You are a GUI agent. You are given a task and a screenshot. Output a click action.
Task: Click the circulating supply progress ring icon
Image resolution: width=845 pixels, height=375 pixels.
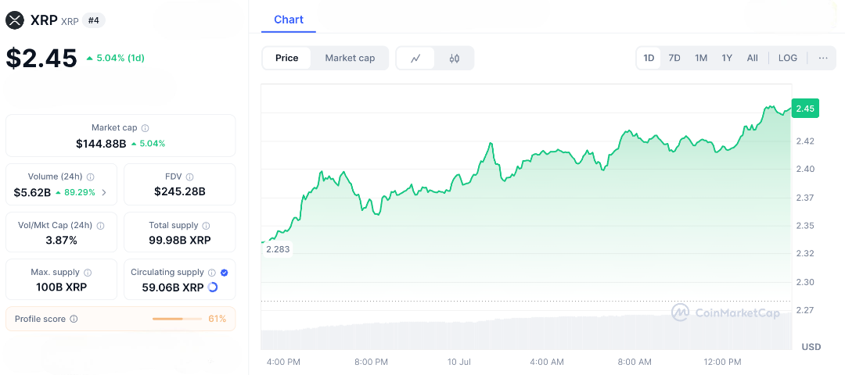pos(213,287)
